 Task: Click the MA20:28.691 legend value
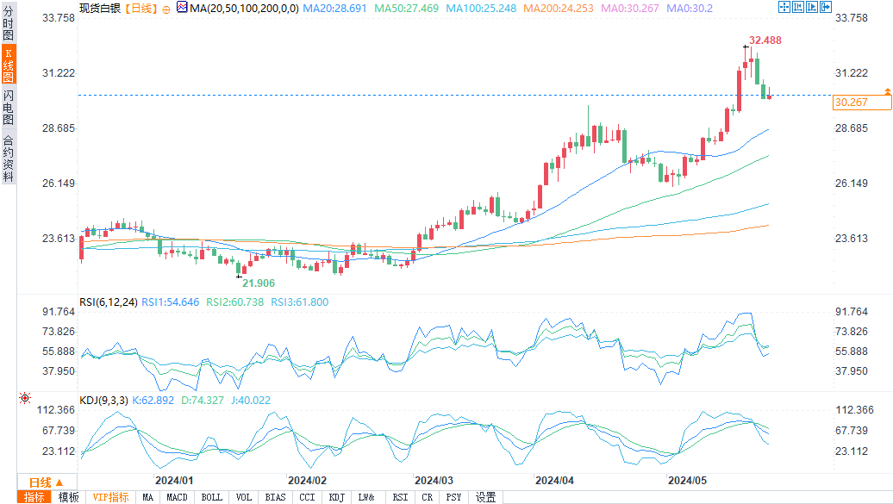pos(334,8)
